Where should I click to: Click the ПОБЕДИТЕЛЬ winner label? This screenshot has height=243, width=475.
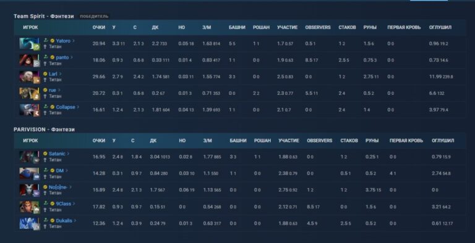[x=94, y=16]
